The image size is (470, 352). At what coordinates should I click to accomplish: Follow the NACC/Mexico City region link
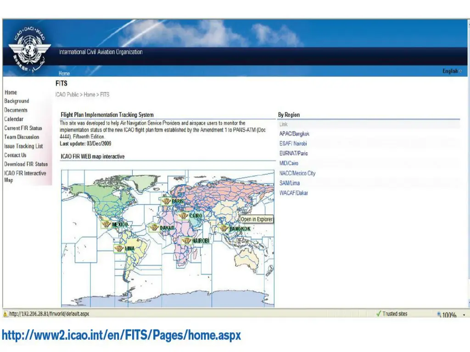(x=297, y=173)
